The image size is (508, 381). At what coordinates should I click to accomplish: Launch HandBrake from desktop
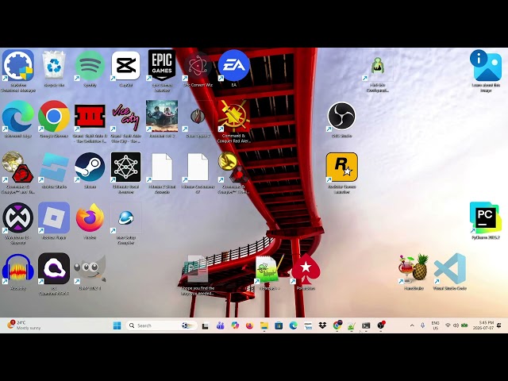coord(414,269)
